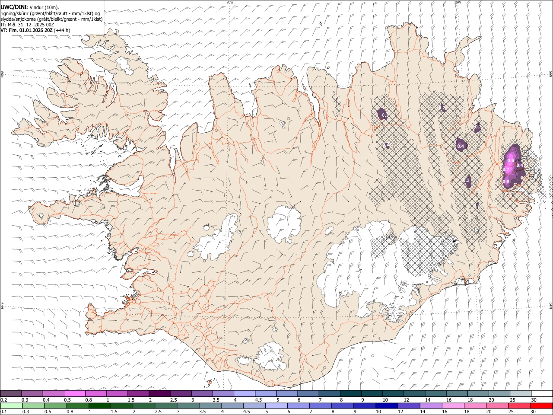Screen dimensions: 553x415
Task: Click the UWC/DINI title text
Action: point(13,7)
